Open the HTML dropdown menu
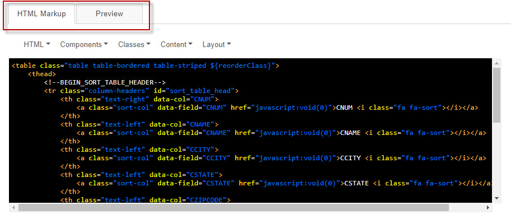 (37, 44)
